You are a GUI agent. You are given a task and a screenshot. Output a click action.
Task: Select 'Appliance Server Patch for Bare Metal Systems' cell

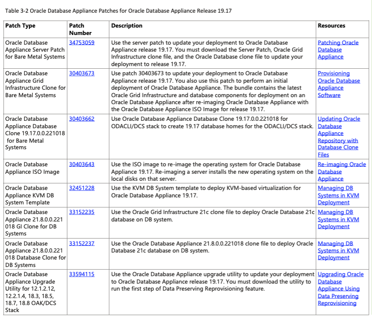(35, 53)
